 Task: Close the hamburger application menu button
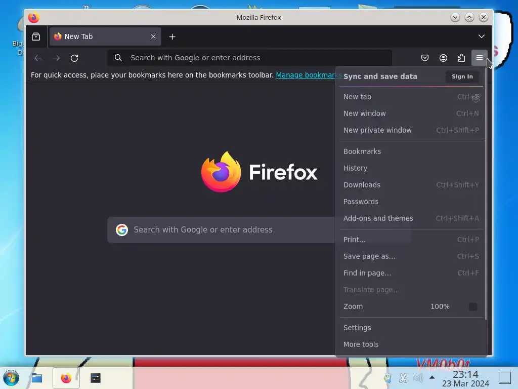click(x=480, y=58)
